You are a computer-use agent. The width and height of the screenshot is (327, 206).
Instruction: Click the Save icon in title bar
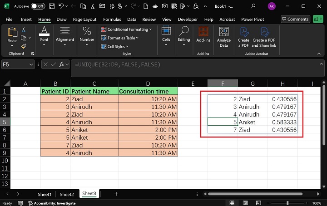(x=53, y=6)
